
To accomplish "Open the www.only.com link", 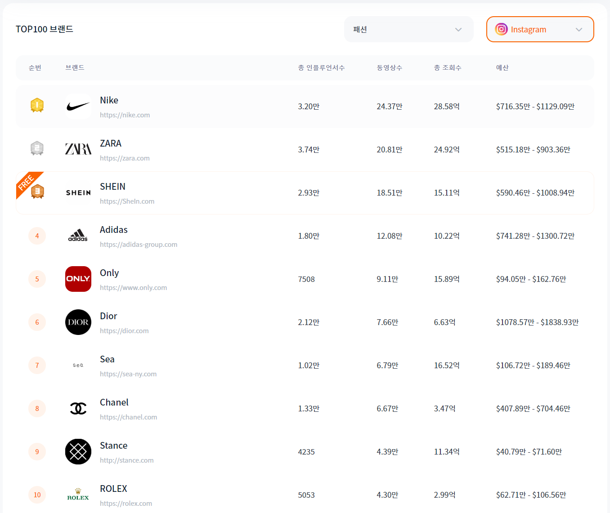I will pos(133,288).
